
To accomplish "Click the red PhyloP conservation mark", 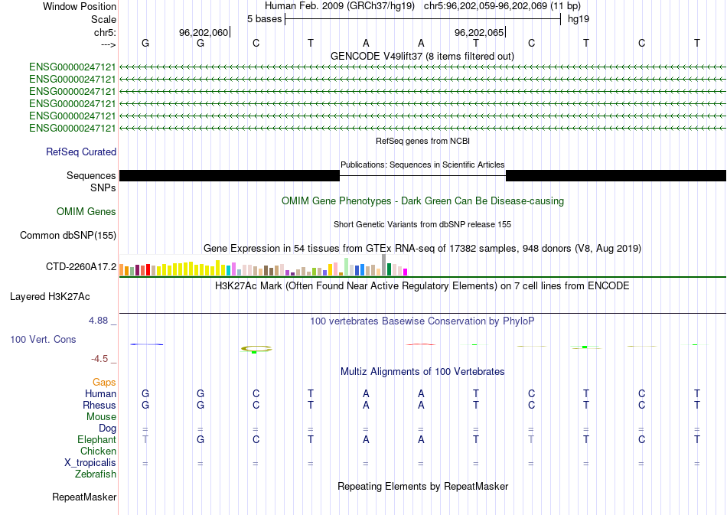I will point(421,344).
